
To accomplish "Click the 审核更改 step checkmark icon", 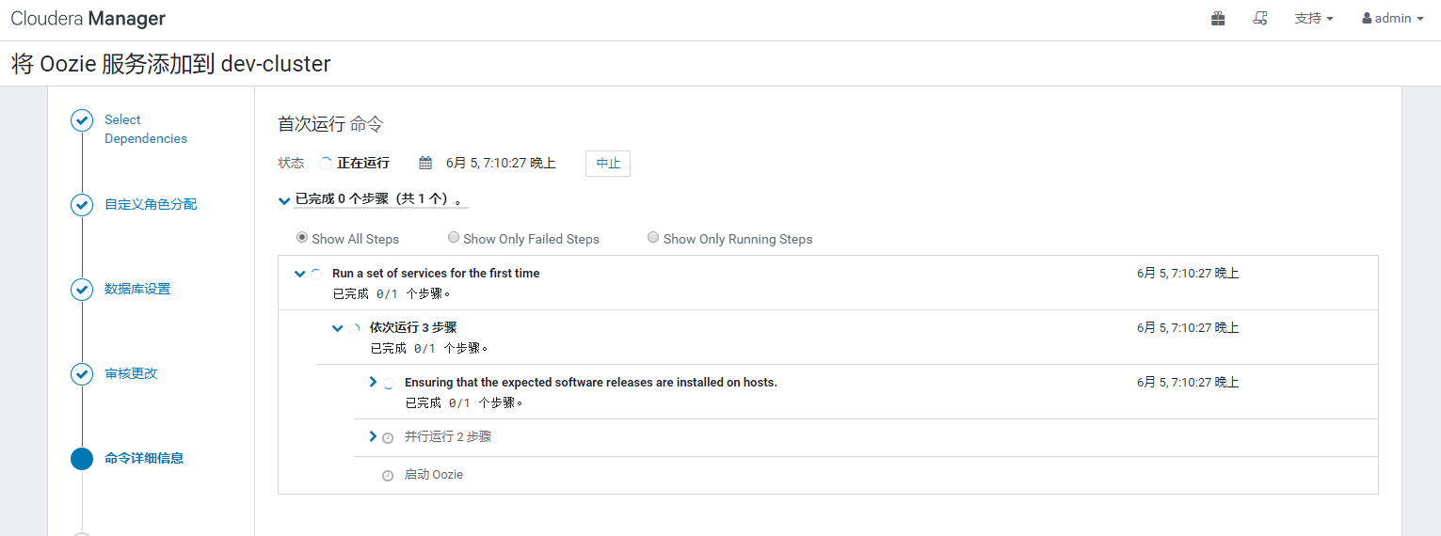I will (82, 374).
